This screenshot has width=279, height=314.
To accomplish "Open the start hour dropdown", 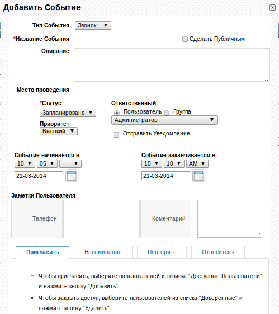I will point(25,164).
